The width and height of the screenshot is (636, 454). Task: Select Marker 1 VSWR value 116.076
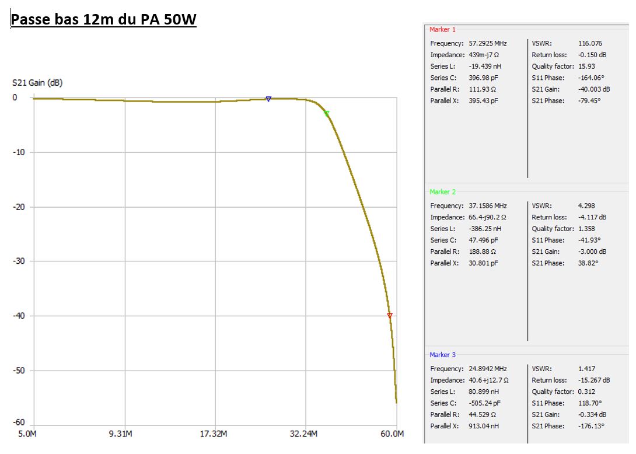coord(590,43)
